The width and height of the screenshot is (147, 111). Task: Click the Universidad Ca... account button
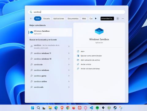tap(107, 18)
